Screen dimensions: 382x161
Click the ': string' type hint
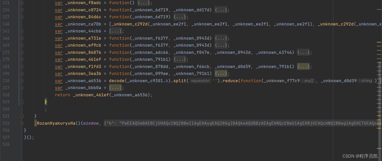(366, 81)
